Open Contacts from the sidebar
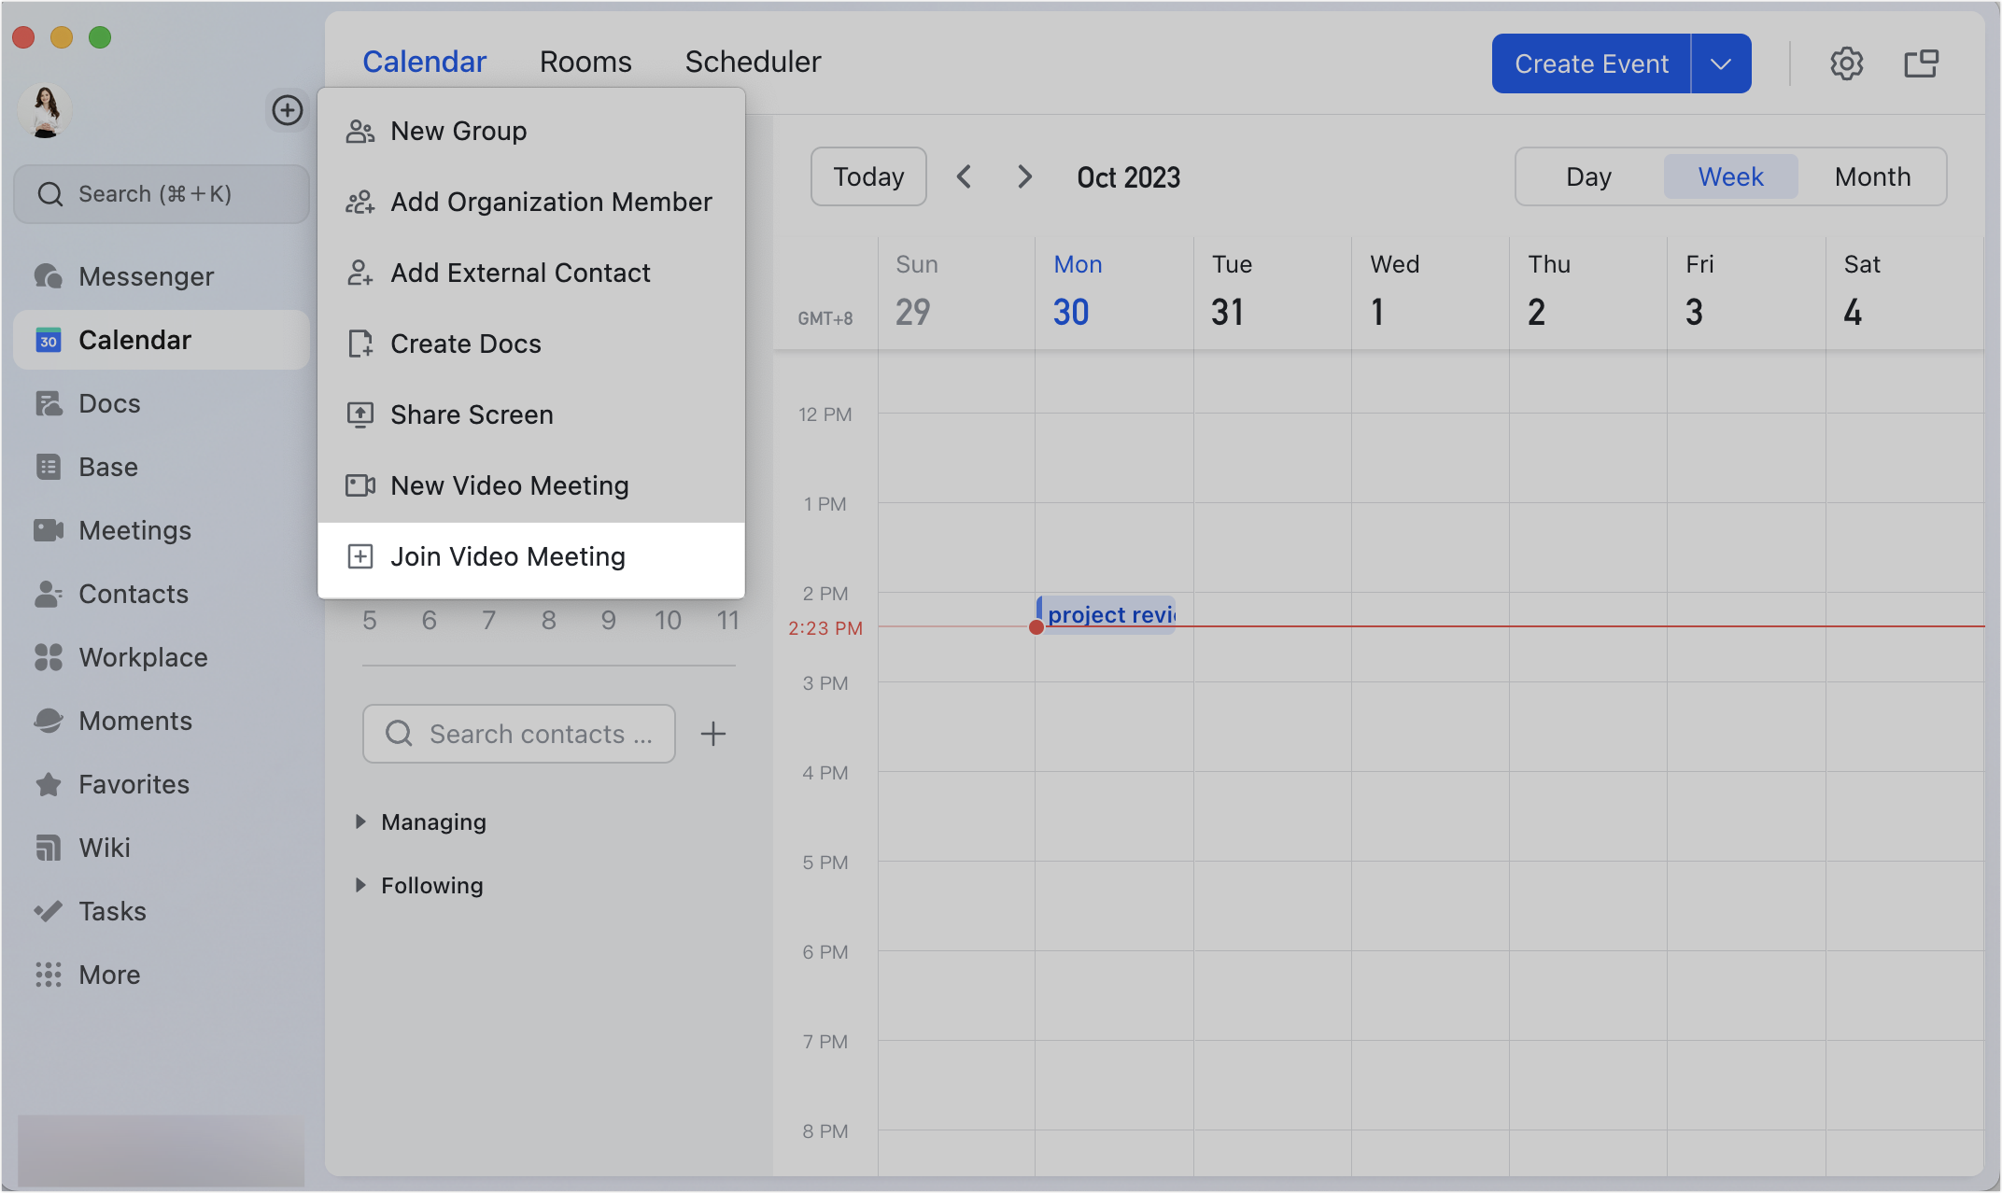Screen dimensions: 2002x1193 point(133,593)
